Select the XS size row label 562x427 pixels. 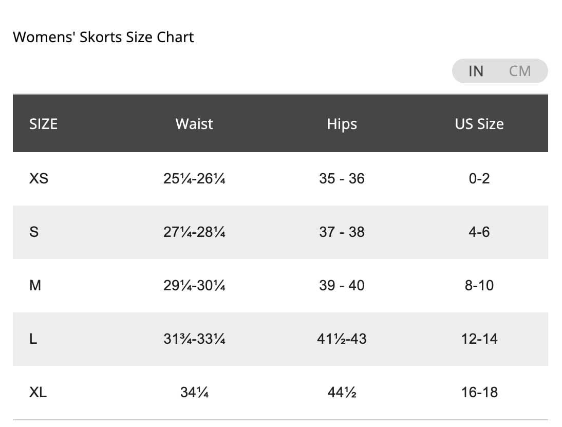pos(39,179)
